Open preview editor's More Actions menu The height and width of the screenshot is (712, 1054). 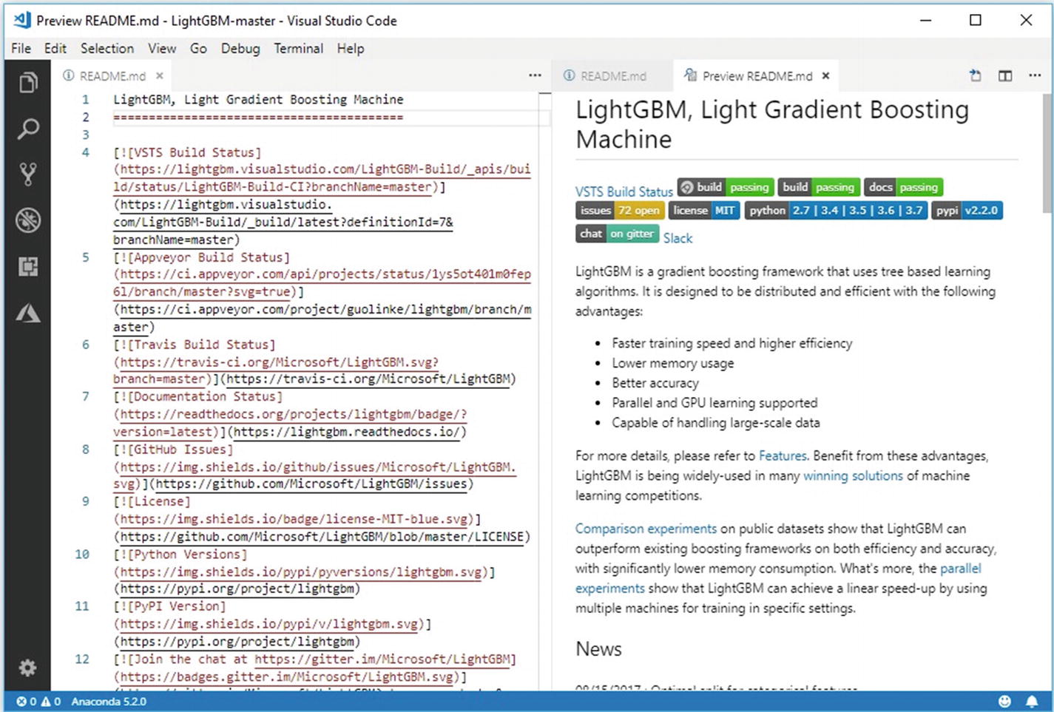1035,75
